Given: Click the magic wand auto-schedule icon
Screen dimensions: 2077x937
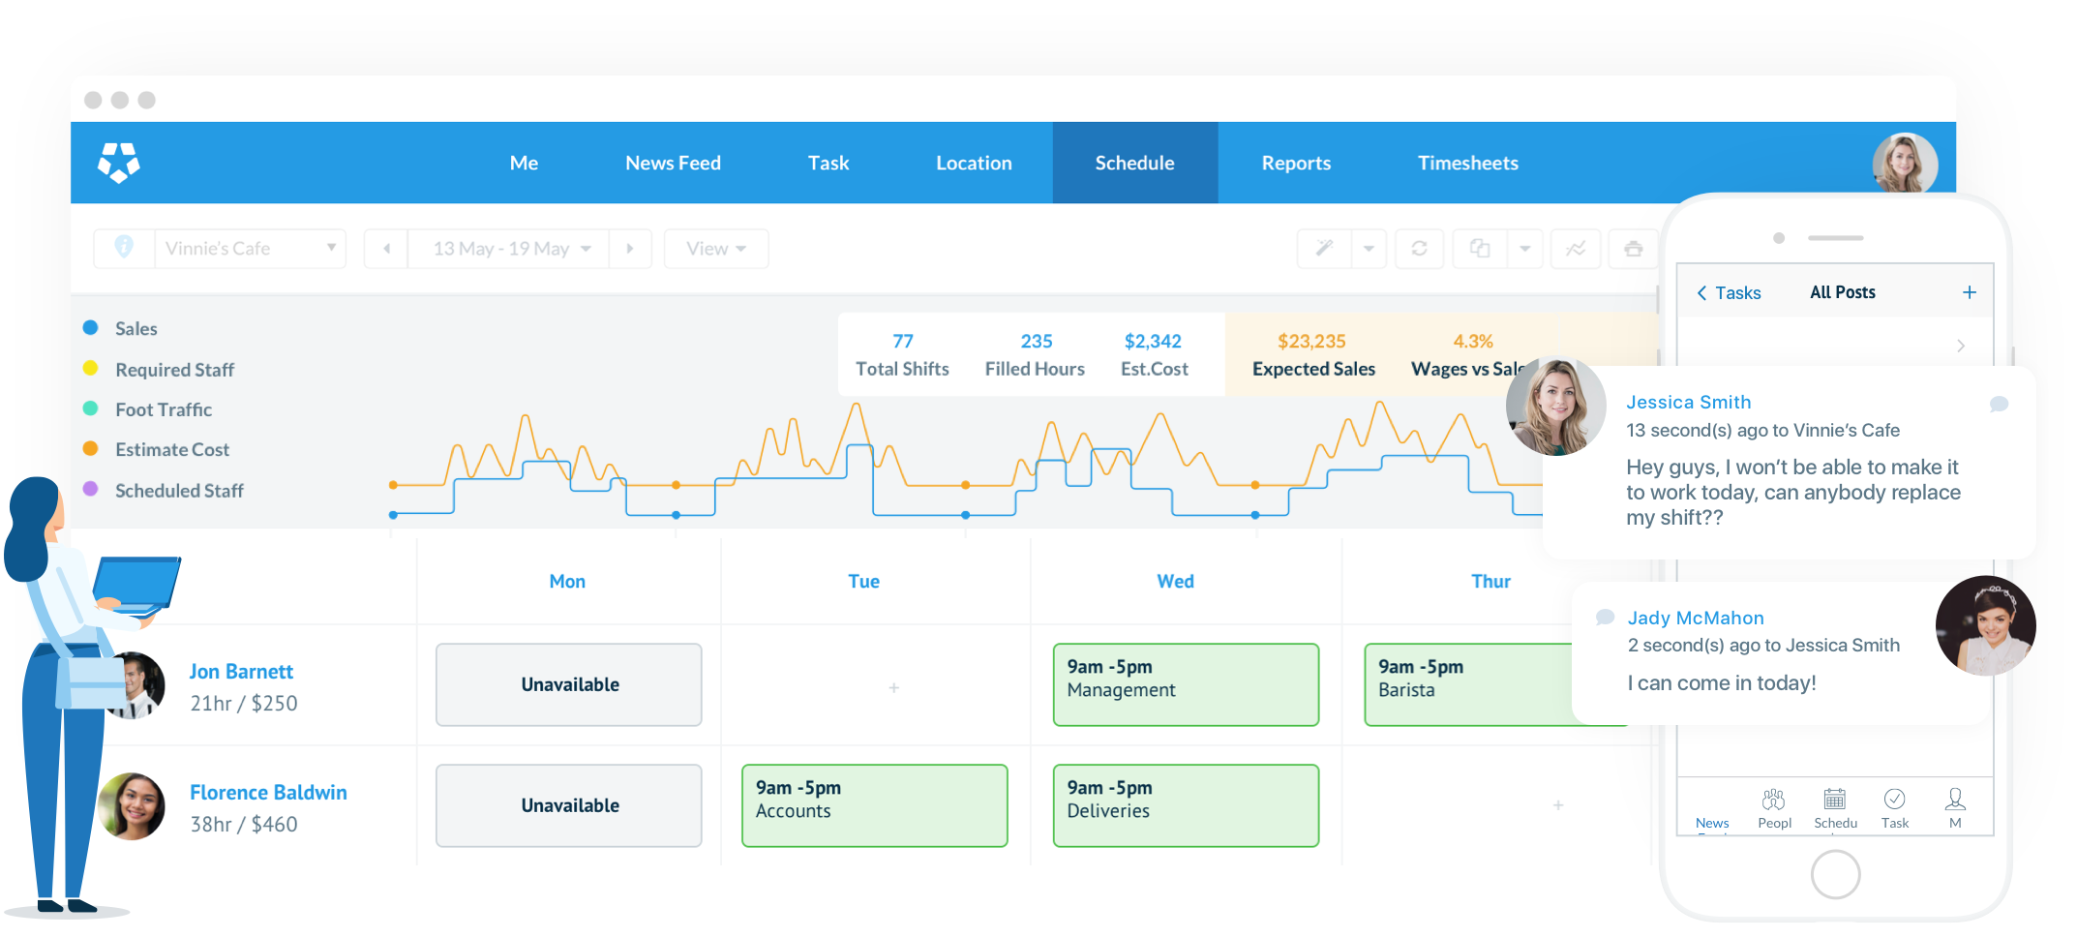Looking at the screenshot, I should coord(1324,249).
